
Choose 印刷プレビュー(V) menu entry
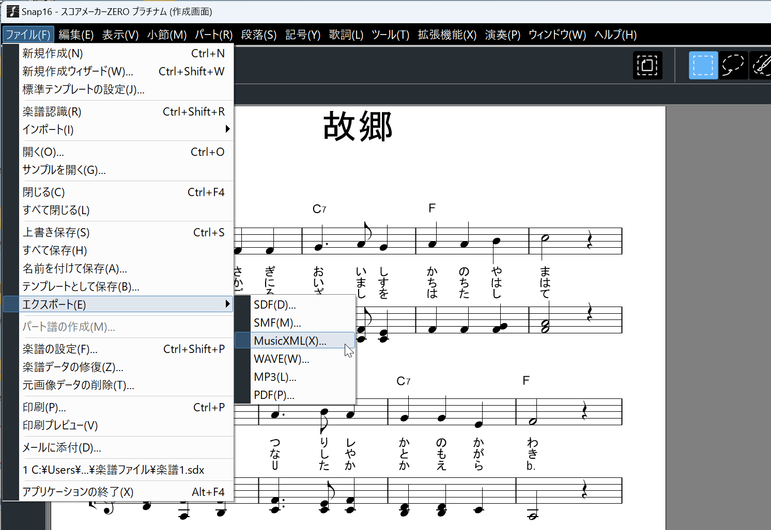[126, 425]
